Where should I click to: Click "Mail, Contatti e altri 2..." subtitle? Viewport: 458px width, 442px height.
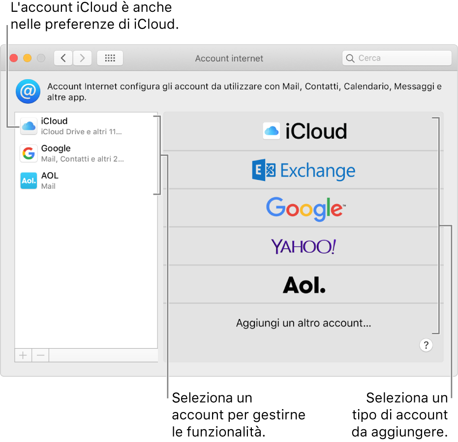click(x=82, y=159)
